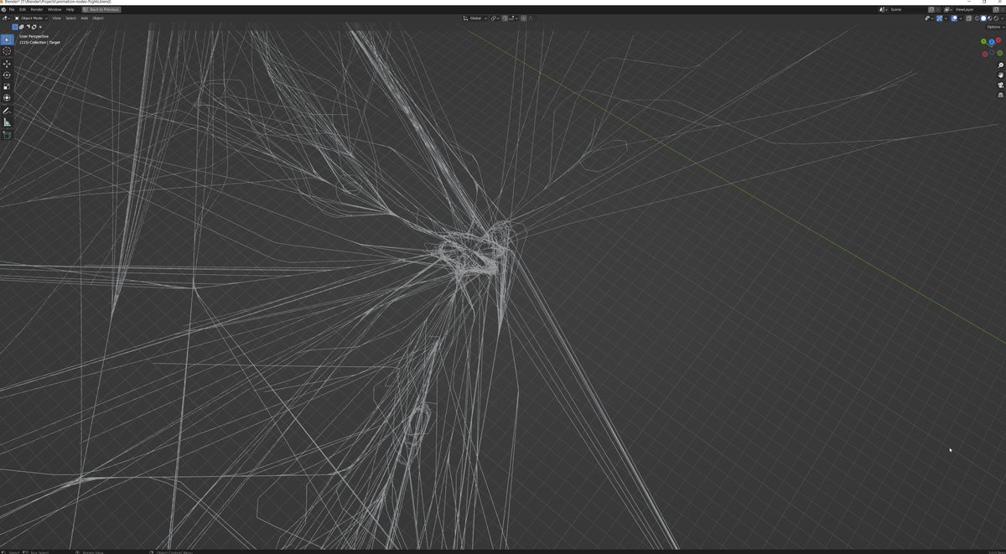
Task: Activate the Scale tool
Action: (x=7, y=86)
